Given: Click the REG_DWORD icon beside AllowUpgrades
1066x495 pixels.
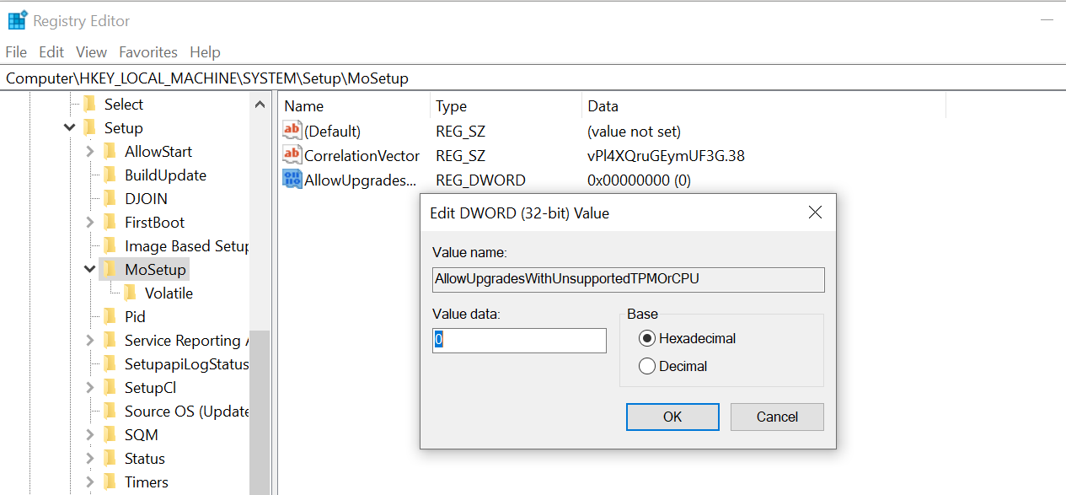Looking at the screenshot, I should click(292, 178).
